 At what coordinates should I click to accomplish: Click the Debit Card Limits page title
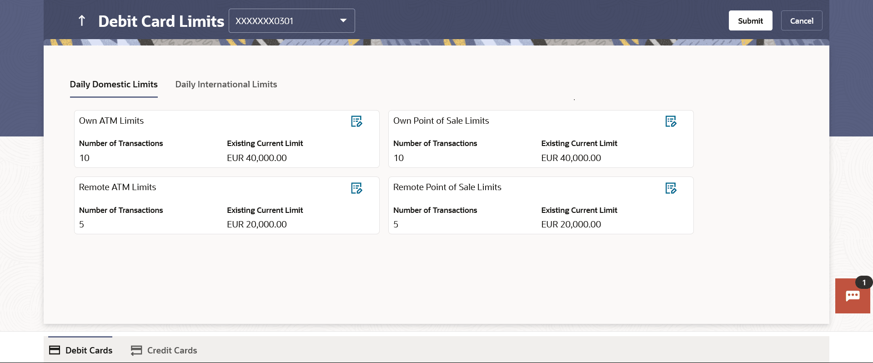161,21
